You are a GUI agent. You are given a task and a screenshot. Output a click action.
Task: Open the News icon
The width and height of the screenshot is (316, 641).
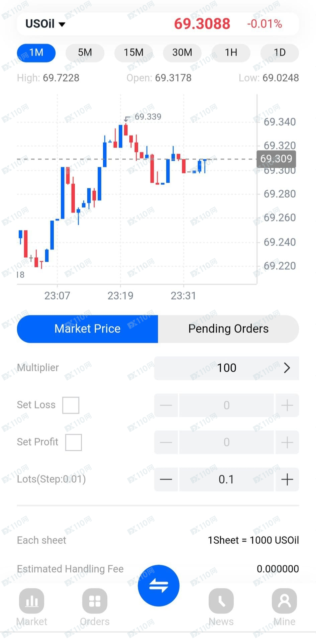(x=221, y=601)
